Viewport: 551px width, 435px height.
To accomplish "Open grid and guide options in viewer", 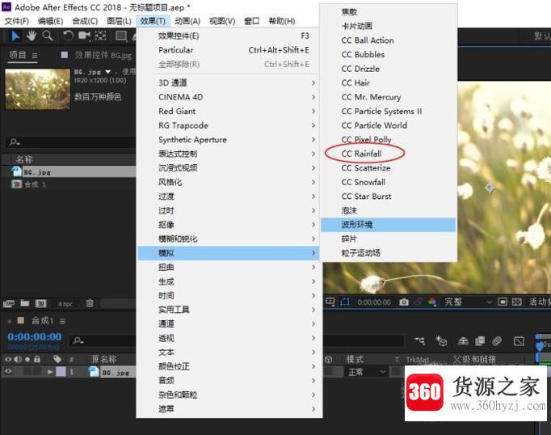I will [x=330, y=302].
